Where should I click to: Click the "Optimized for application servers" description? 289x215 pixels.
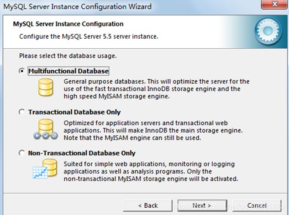153,131
